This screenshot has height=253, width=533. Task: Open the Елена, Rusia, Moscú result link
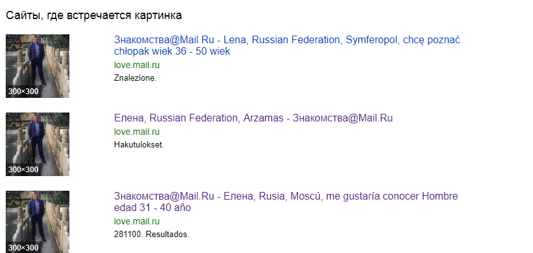pyautogui.click(x=286, y=202)
